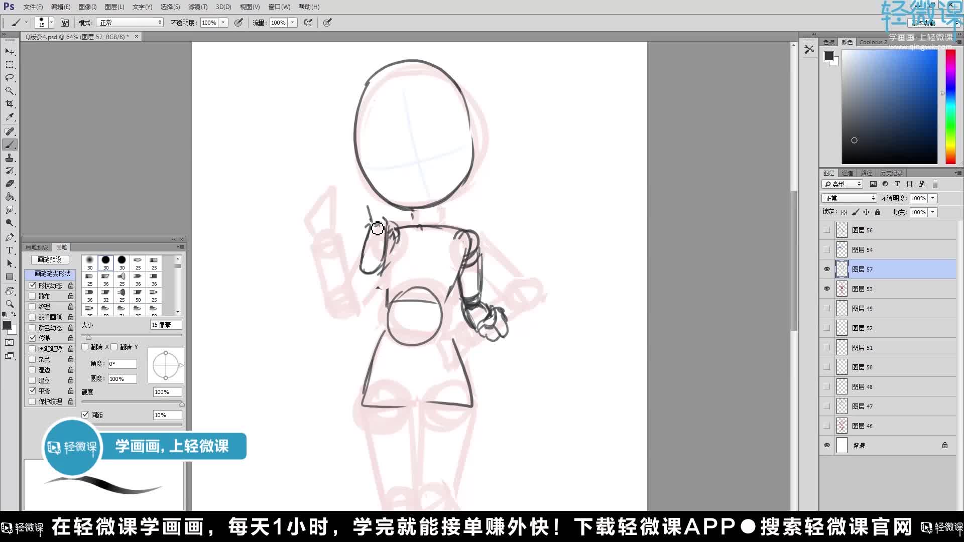Select the Move tool in the toolbar
This screenshot has height=542, width=964.
pos(10,52)
